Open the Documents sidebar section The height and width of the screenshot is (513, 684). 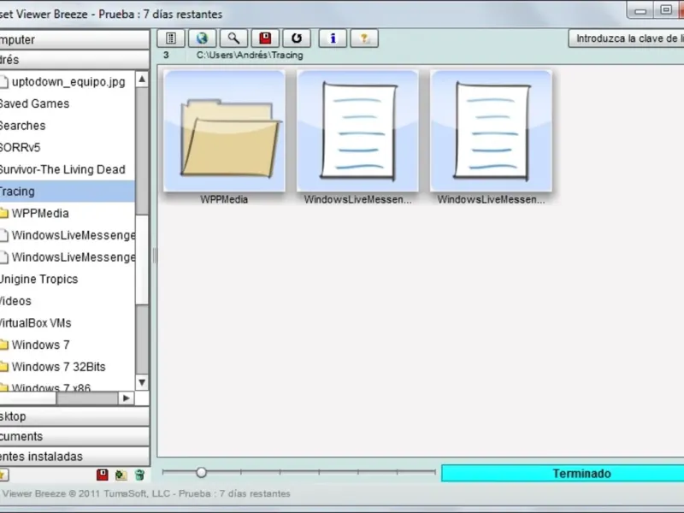[x=74, y=436]
